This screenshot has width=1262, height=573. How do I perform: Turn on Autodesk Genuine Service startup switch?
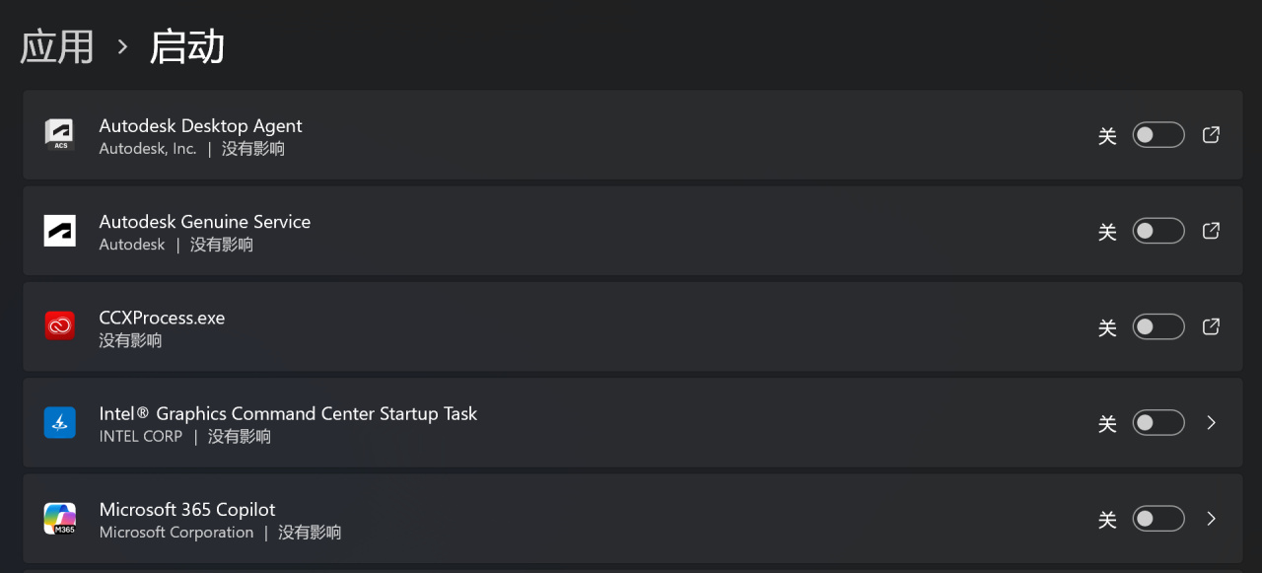[x=1157, y=231]
